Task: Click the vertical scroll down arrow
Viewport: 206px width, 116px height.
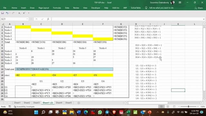Action: pos(204,100)
